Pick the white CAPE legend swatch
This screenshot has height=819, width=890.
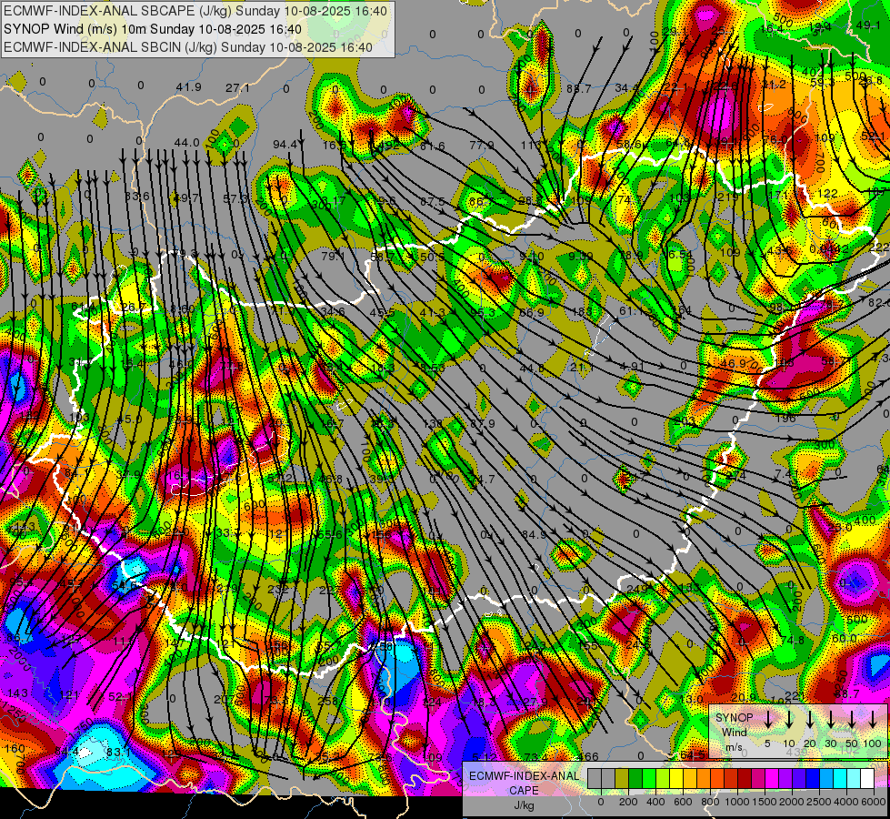(866, 779)
